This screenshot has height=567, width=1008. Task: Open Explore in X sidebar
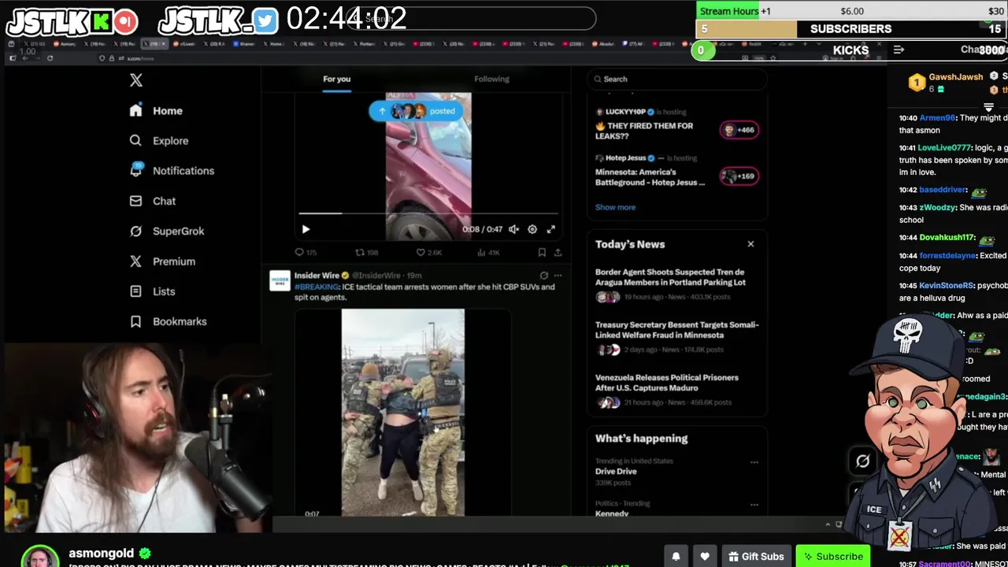tap(159, 141)
